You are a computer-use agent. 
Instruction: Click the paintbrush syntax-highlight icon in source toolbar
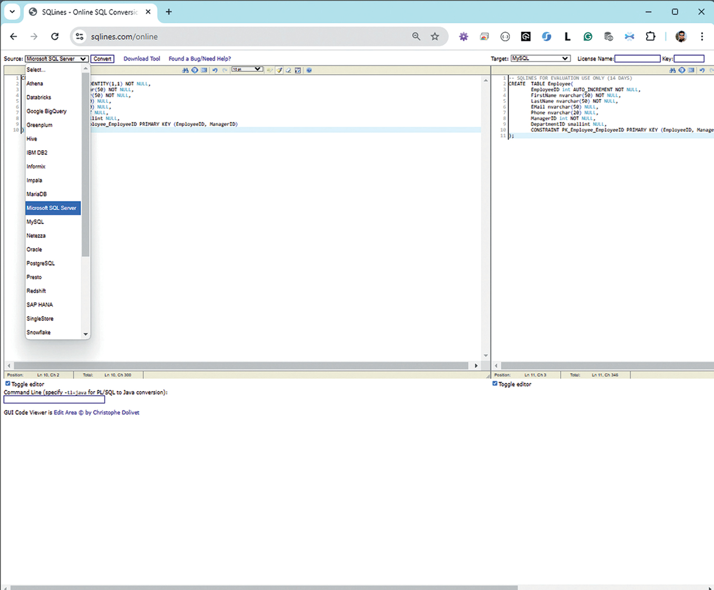tap(279, 70)
